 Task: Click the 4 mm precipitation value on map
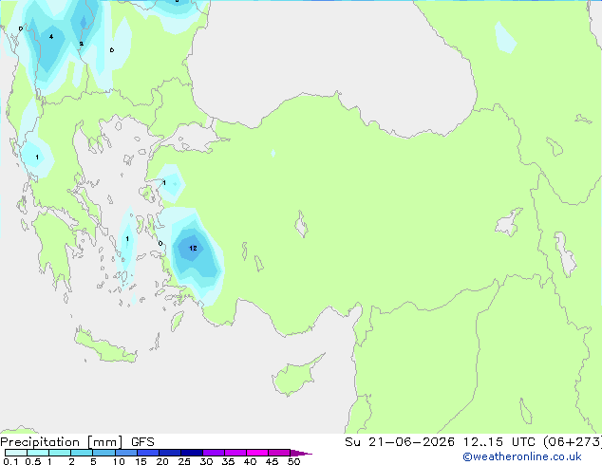coord(51,37)
